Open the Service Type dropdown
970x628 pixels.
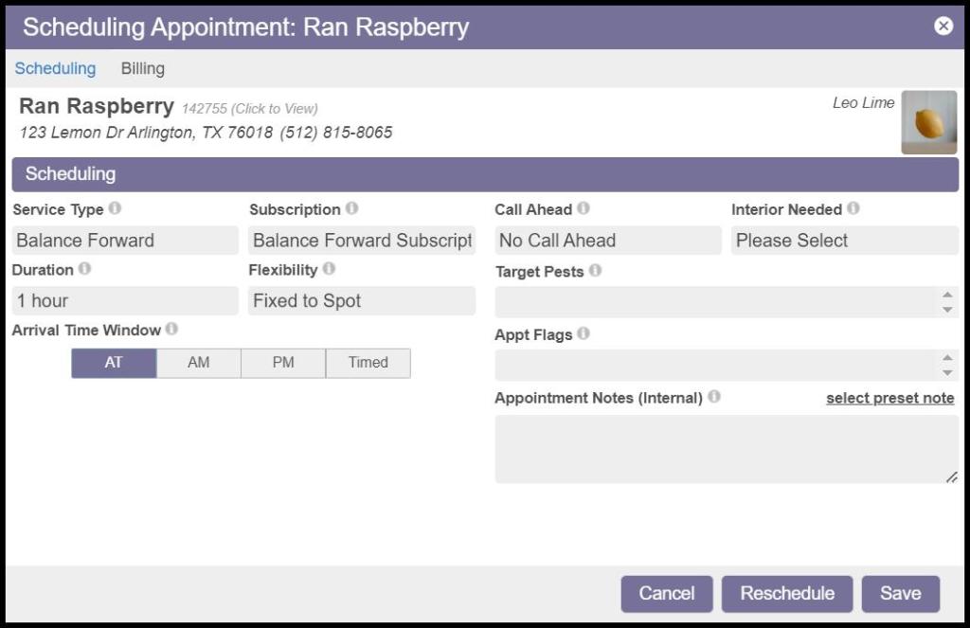tap(125, 241)
